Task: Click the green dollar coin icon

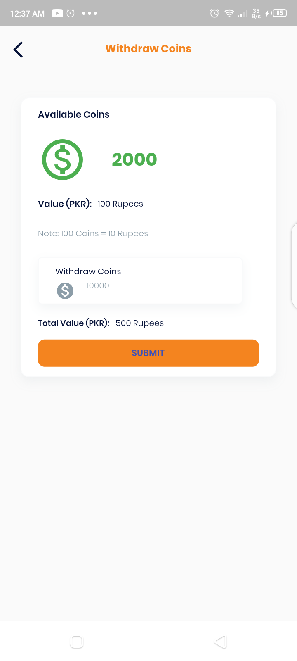Action: (x=63, y=159)
